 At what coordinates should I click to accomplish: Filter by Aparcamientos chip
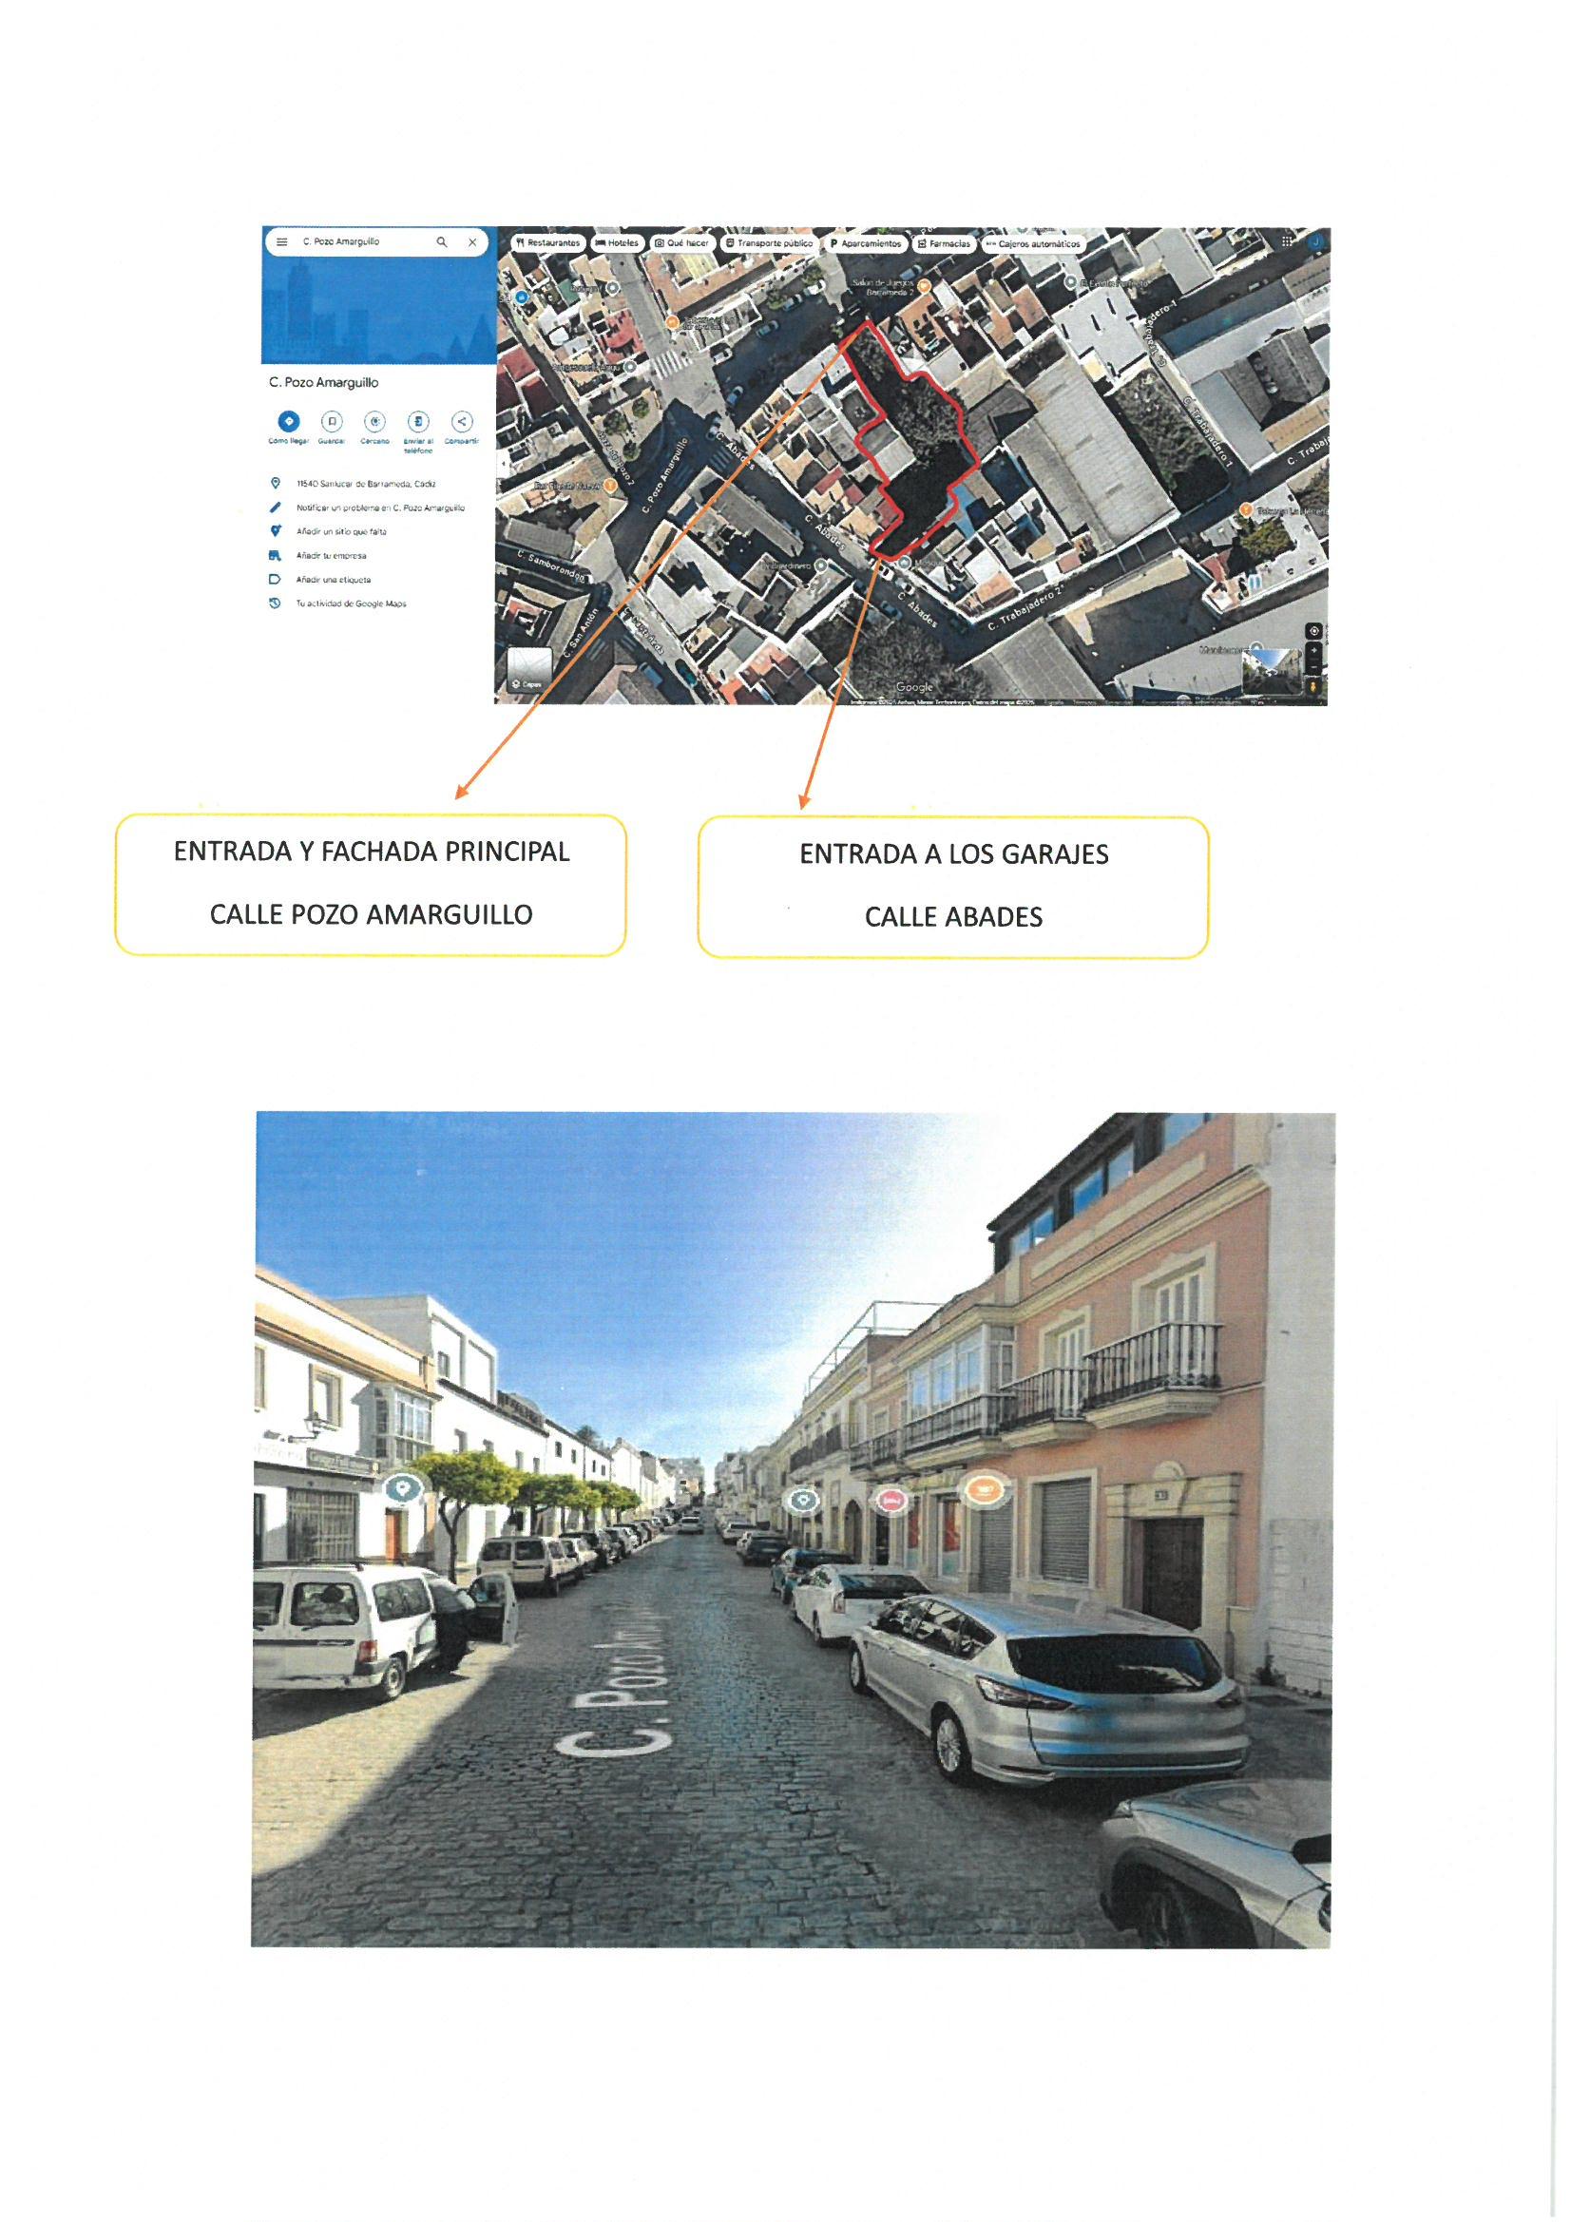(865, 244)
